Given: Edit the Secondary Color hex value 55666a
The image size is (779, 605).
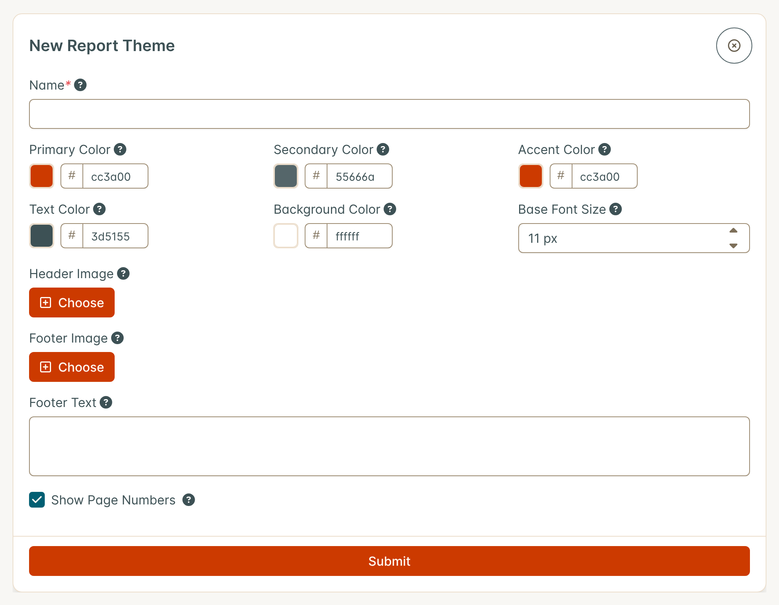Looking at the screenshot, I should coord(360,176).
